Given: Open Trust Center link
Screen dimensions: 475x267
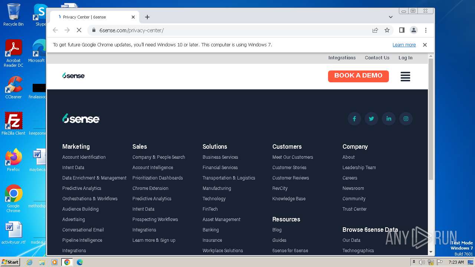Looking at the screenshot, I should 354,209.
